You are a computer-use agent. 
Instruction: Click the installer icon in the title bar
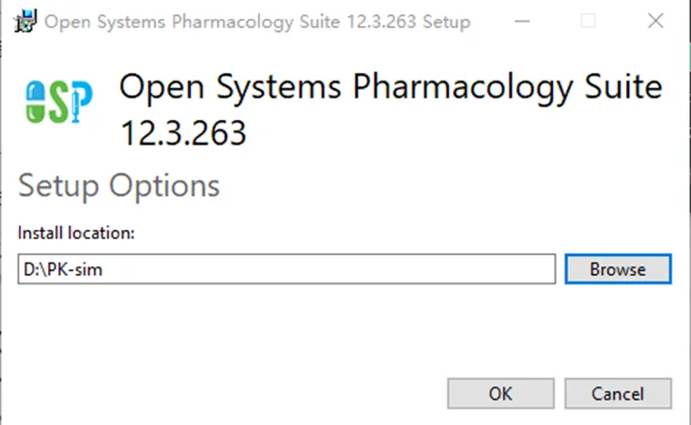(24, 22)
